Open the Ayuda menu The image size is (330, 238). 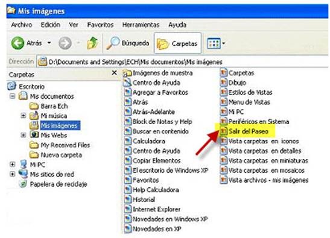coord(177,25)
